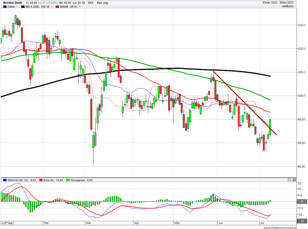Click the (slutkurs) label
This screenshot has height=229, width=308.
click(x=287, y=6)
